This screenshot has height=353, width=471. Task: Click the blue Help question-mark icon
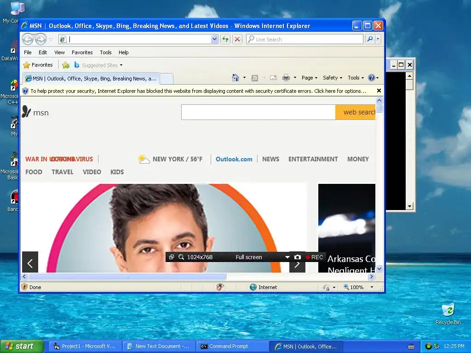[372, 78]
